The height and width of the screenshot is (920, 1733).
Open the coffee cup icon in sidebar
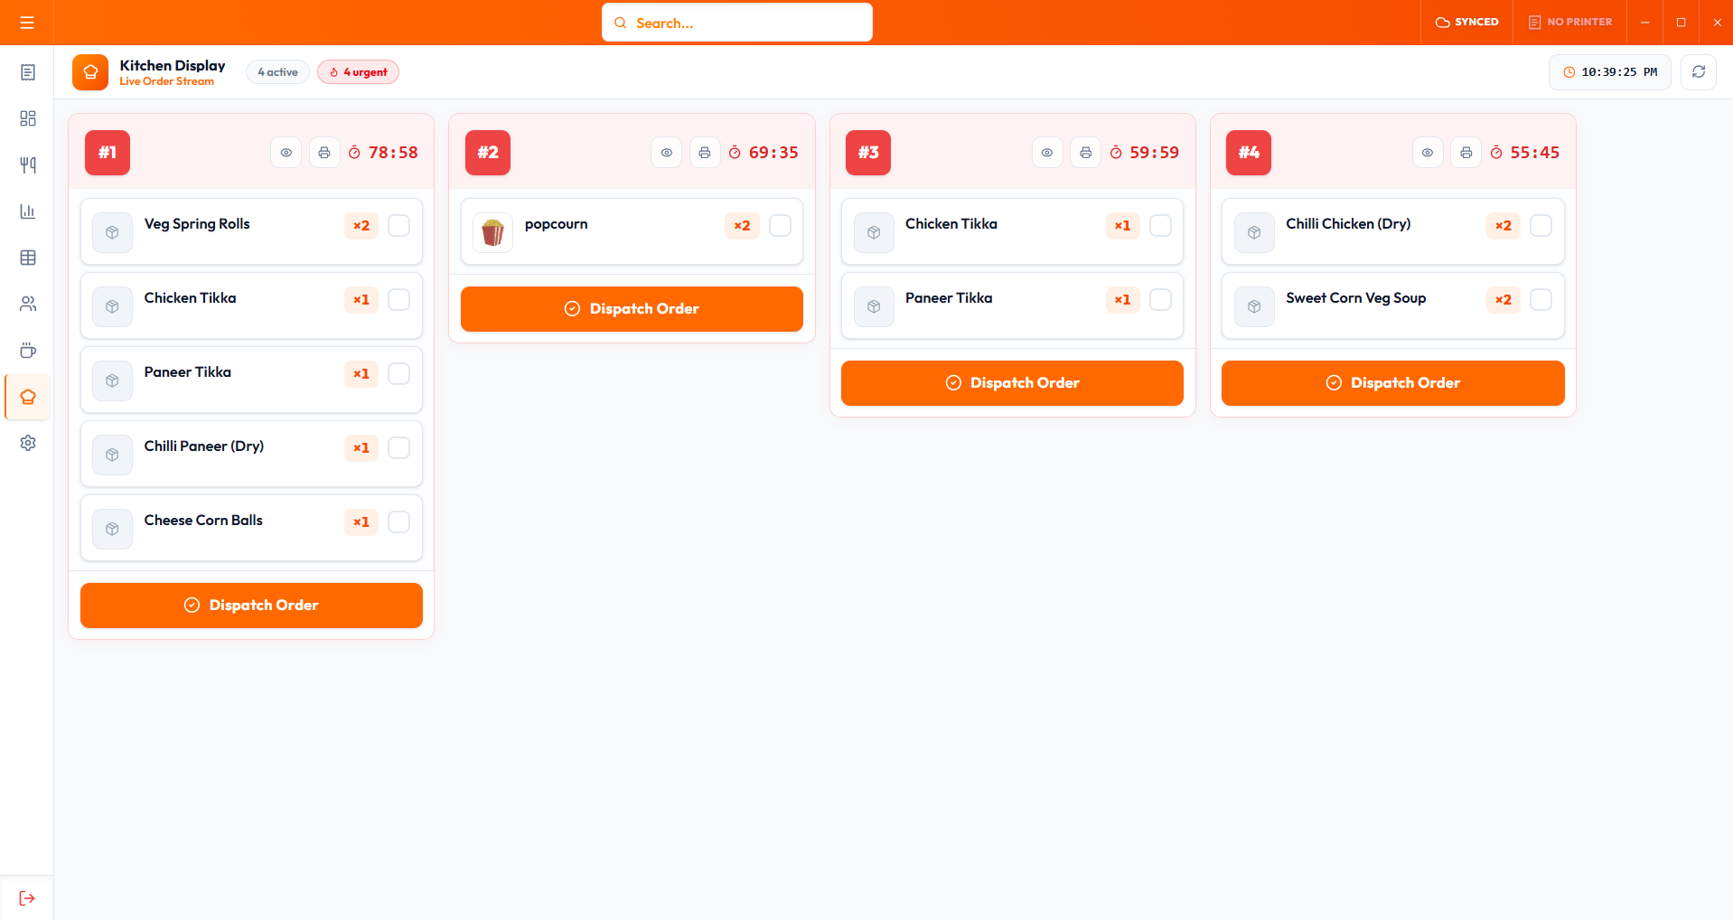pos(28,351)
